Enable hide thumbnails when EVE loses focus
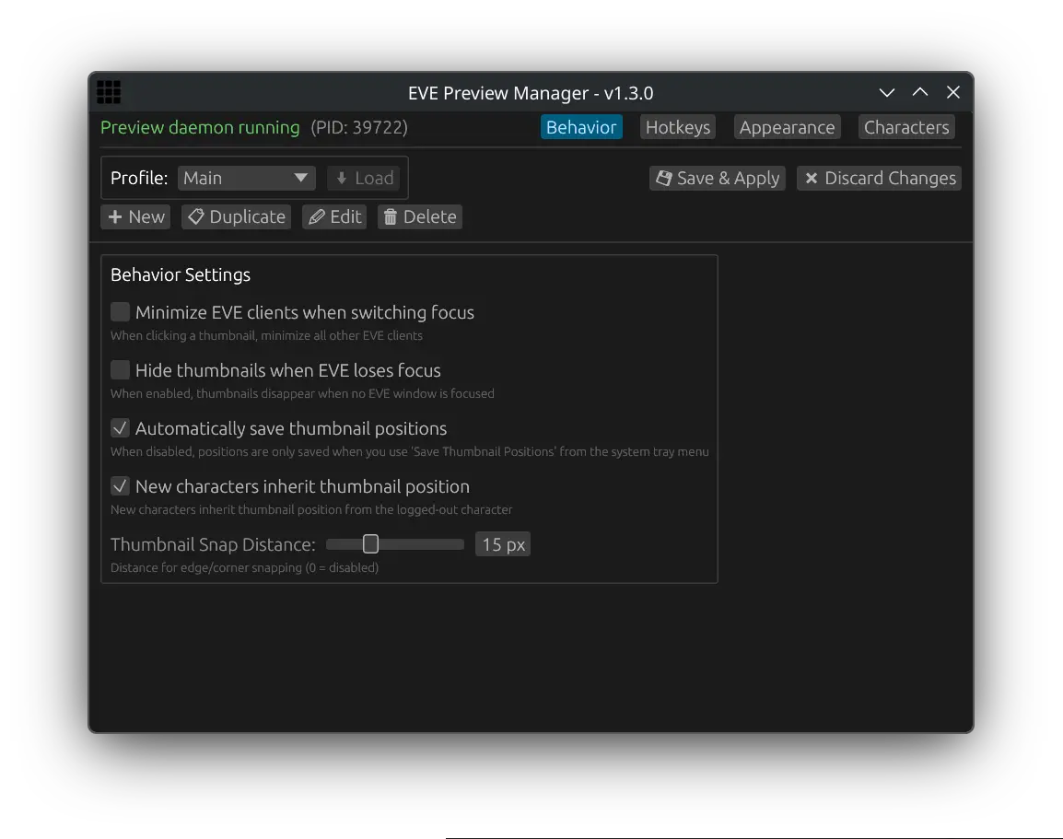 120,369
